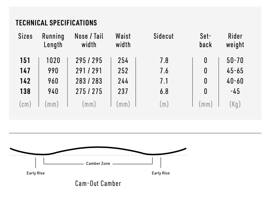
Task: Click the Camber Zone label
Action: point(98,163)
